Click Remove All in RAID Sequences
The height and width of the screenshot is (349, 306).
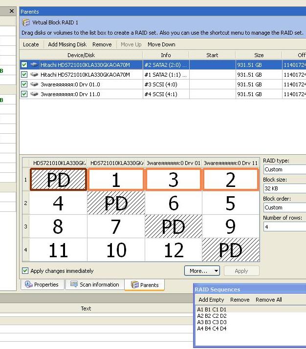pos(269,300)
